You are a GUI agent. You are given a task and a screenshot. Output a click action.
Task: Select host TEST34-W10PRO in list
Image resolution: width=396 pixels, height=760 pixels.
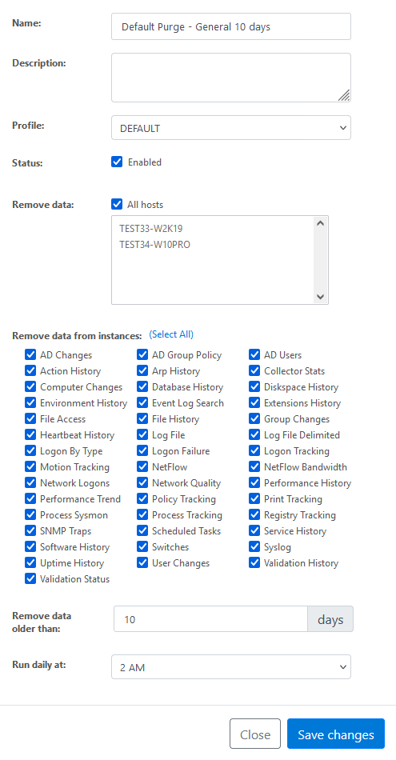tap(154, 245)
